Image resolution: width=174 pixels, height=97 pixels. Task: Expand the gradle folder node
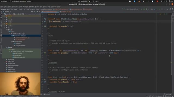click(5, 26)
